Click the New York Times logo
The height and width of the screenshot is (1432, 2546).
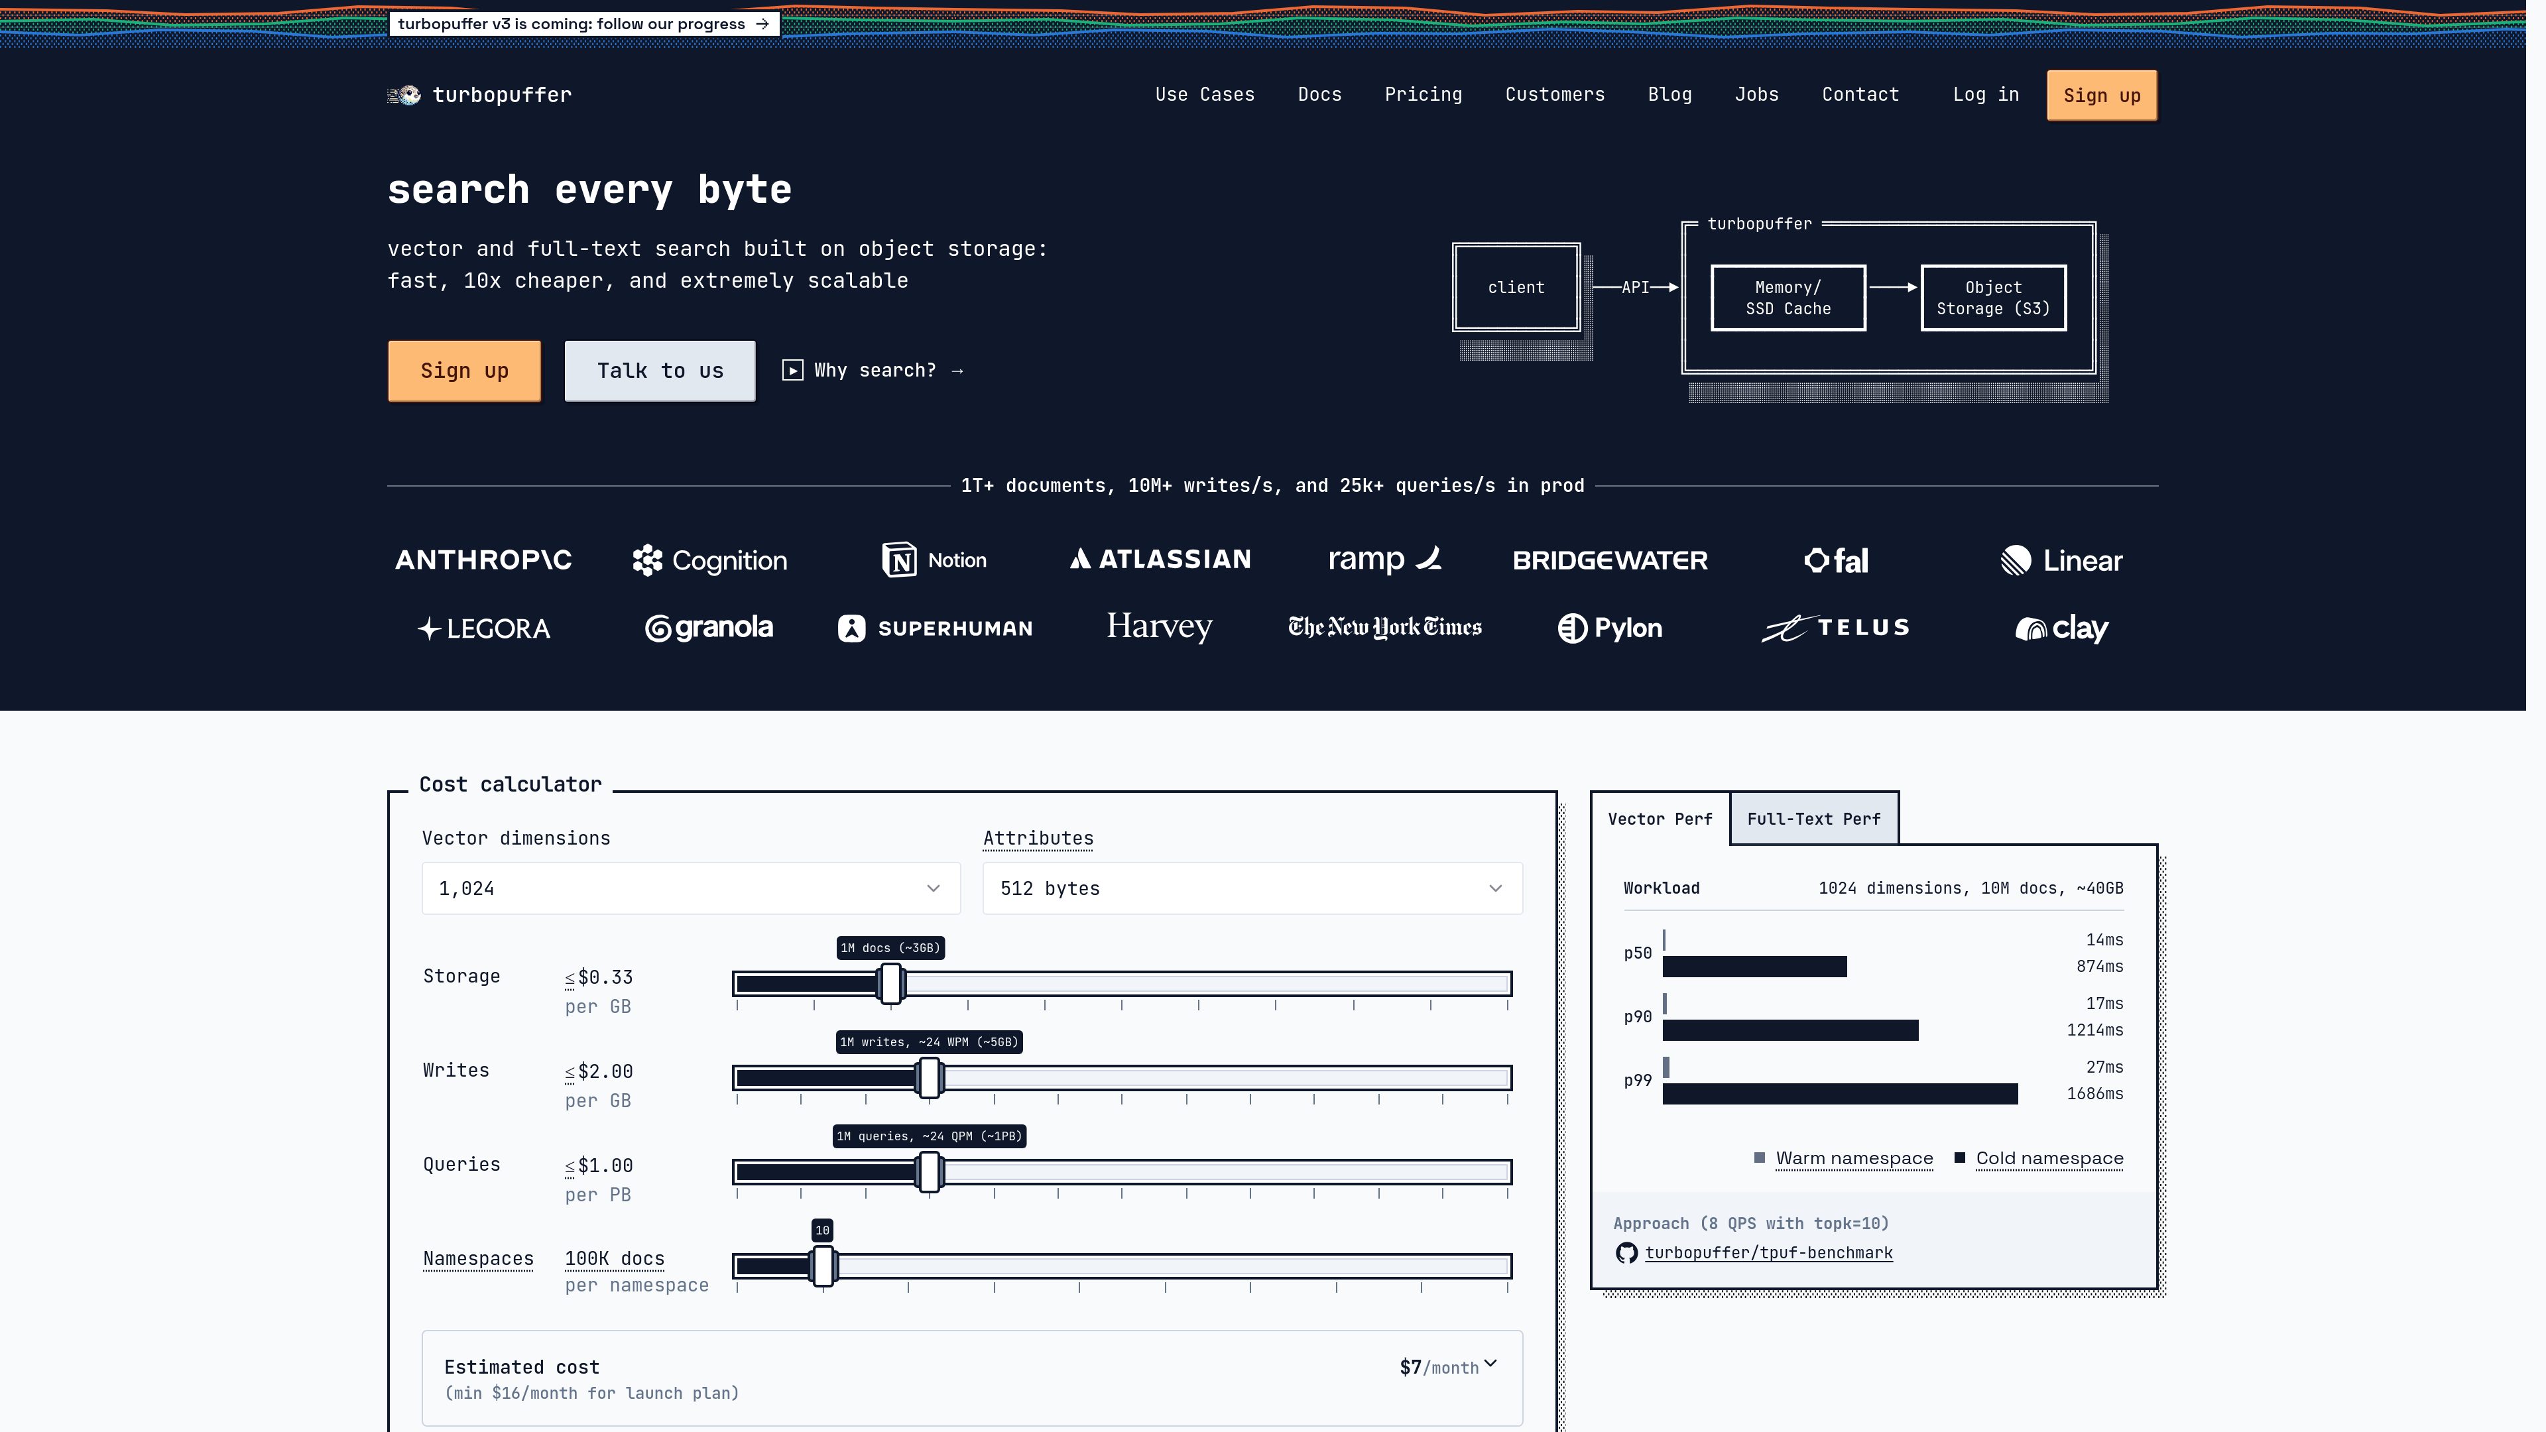click(x=1384, y=628)
